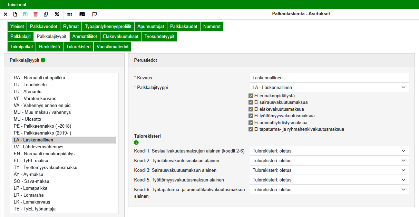Image resolution: width=419 pixels, height=217 pixels.
Task: Click the percent sign toolbar icon
Action: [57, 14]
